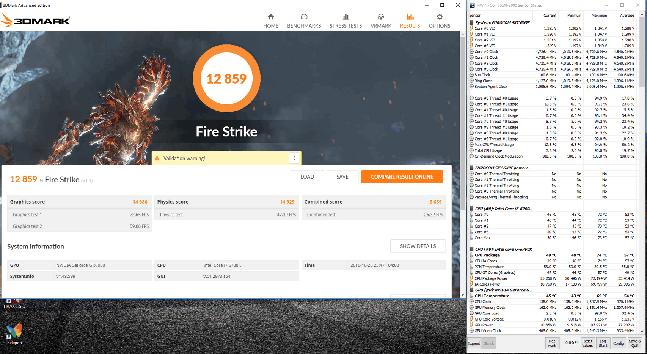Click the Bus Clock sensor icon
The width and height of the screenshot is (647, 354).
click(x=471, y=75)
